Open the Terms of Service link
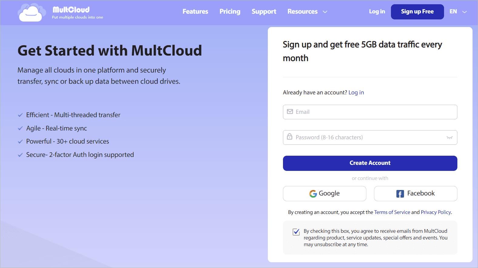This screenshot has height=268, width=478. pos(392,212)
